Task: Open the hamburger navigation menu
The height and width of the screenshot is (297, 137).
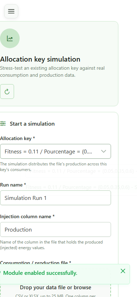Action: [11, 11]
